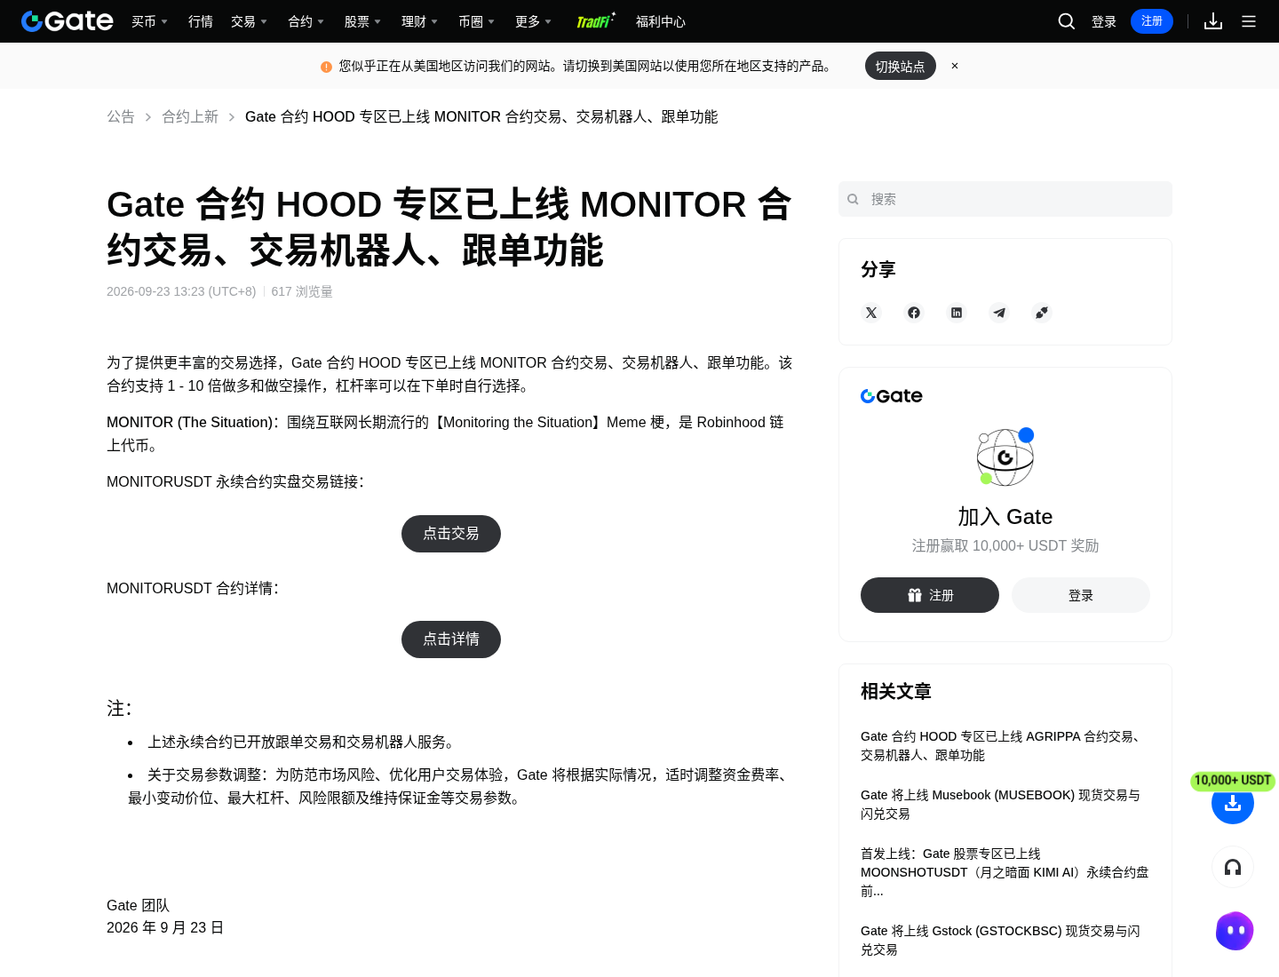Viewport: 1279px width, 977px height.
Task: Share the article on X
Action: click(871, 313)
